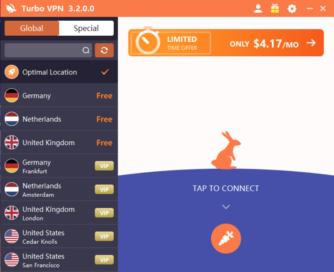
Task: Click the gift box rewards icon
Action: (275, 9)
